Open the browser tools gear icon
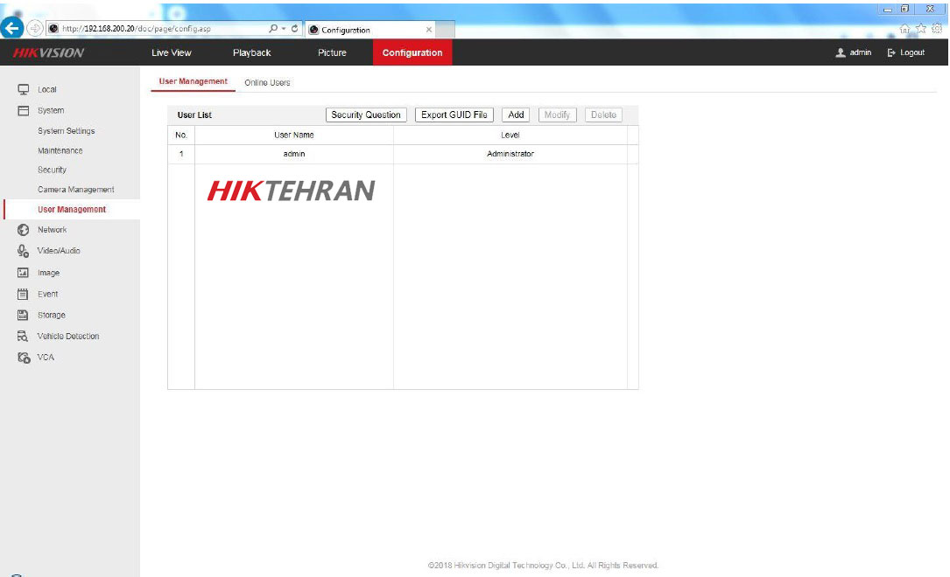 coord(937,29)
